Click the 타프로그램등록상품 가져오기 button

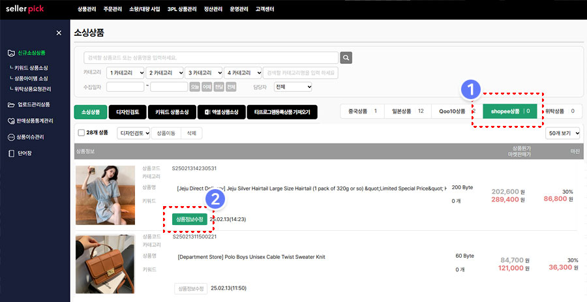(x=282, y=112)
